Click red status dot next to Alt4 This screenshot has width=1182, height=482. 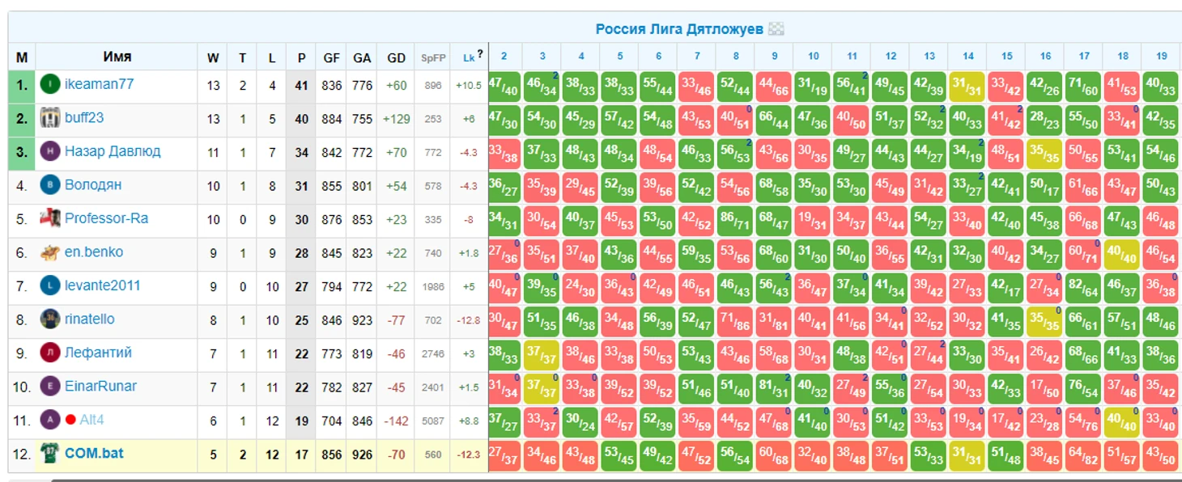pyautogui.click(x=70, y=421)
